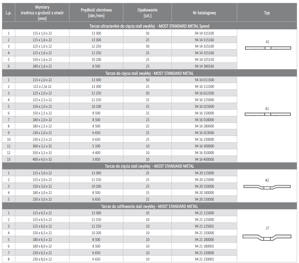Click dimension cell '150 x 6,5 x 22'
The width and height of the screenshot is (299, 263).
pos(42,233)
